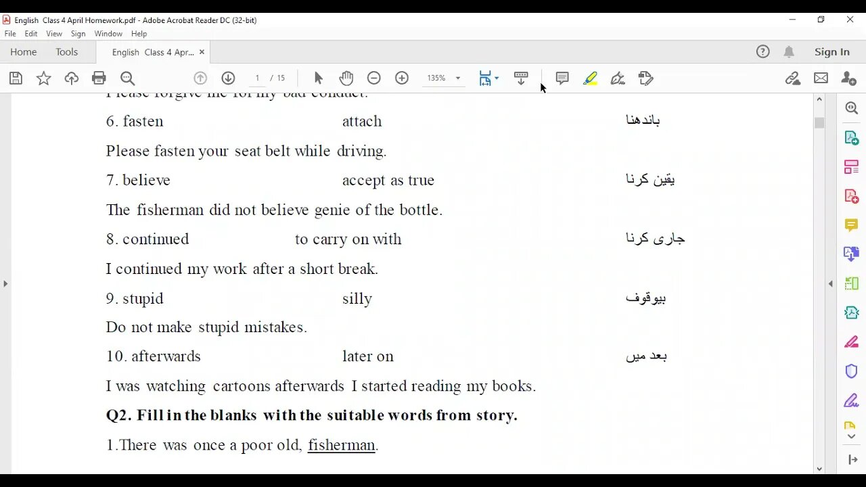Screen dimensions: 866x487
Task: Open the Help menu
Action: pos(139,34)
